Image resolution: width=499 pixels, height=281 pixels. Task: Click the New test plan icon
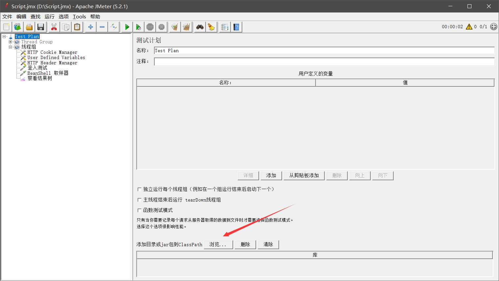coord(7,27)
